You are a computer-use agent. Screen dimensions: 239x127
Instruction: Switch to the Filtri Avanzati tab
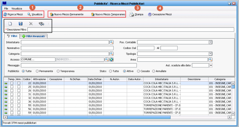33,36
